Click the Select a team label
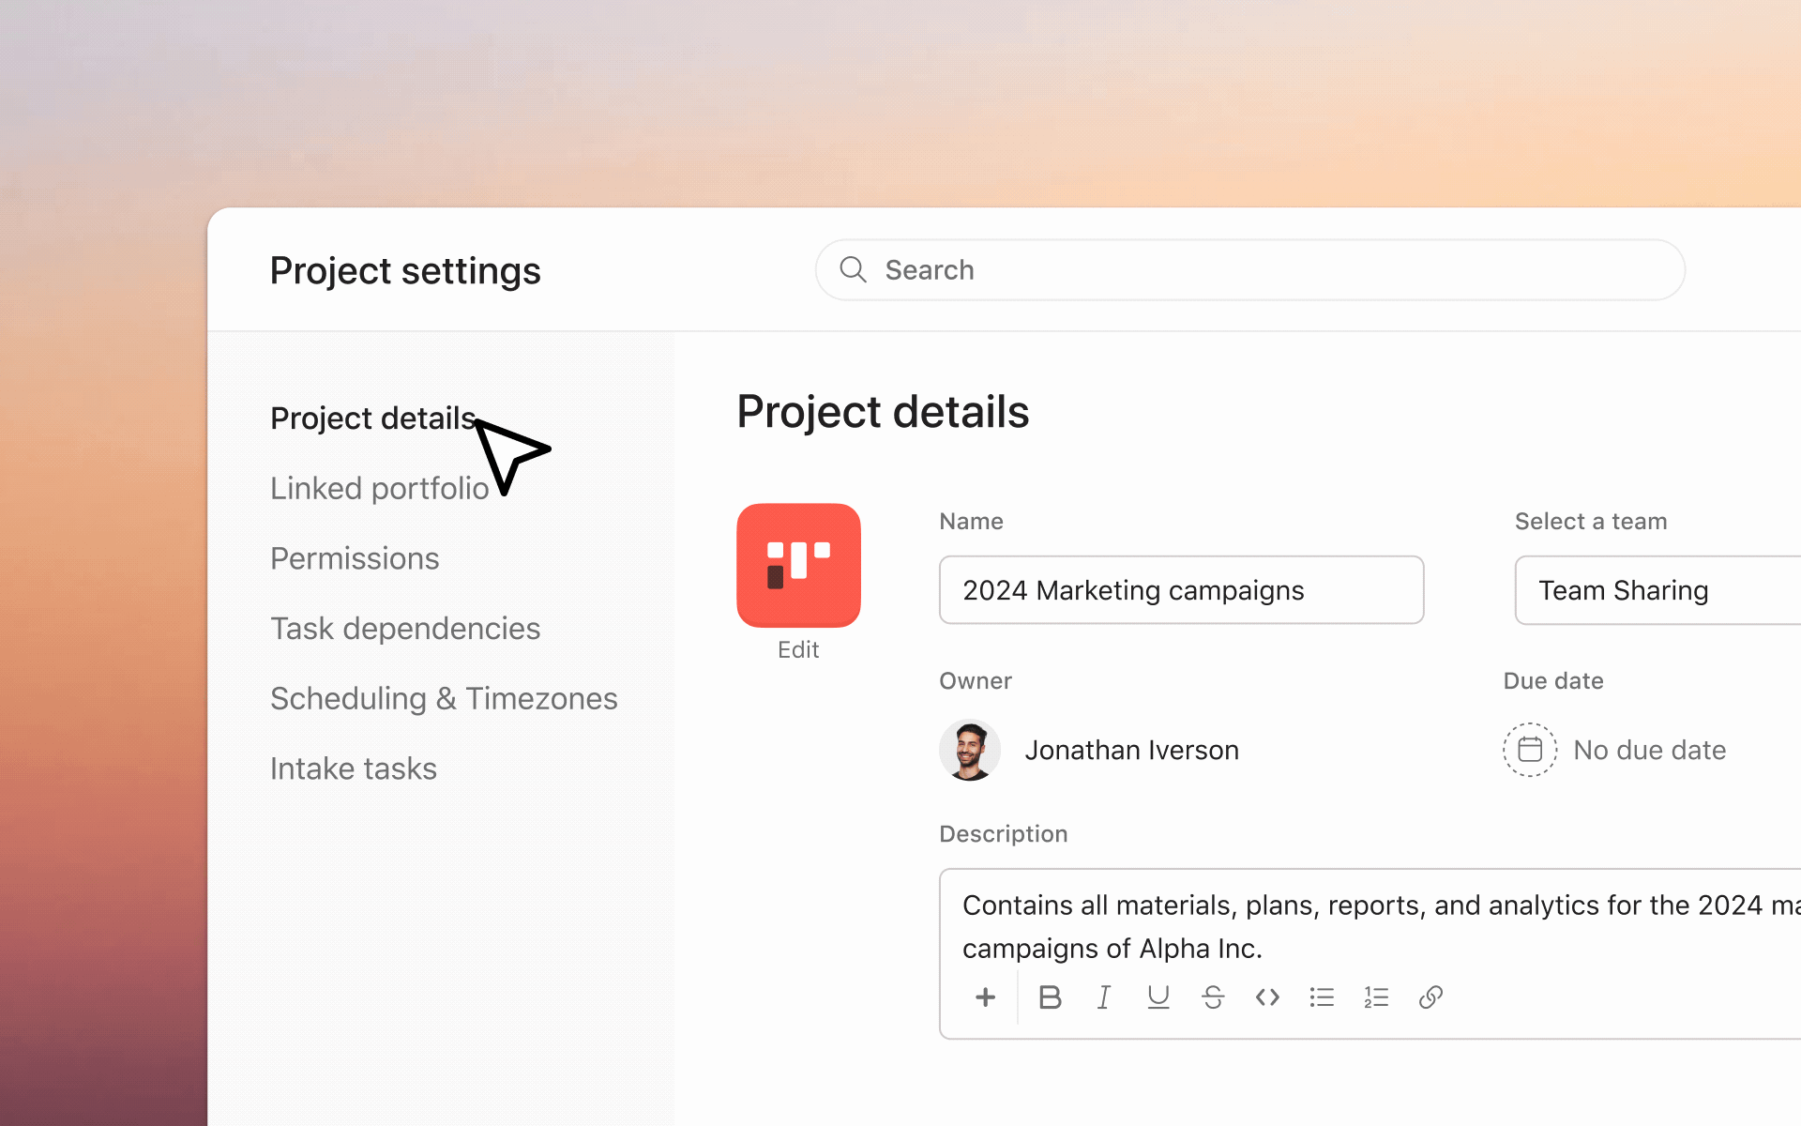The image size is (1801, 1126). (1591, 521)
